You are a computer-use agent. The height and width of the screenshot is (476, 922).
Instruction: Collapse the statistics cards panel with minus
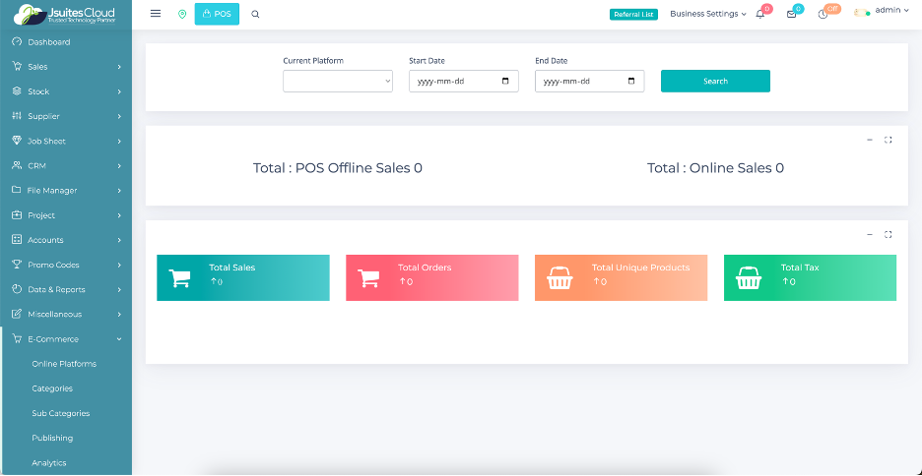(870, 234)
